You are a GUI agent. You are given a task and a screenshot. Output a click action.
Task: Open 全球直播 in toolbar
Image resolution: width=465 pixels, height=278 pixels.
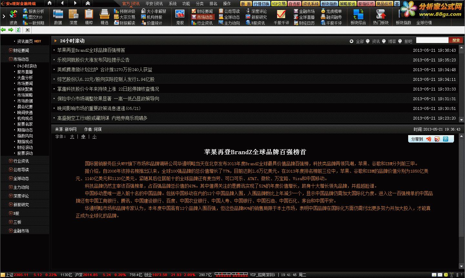[x=304, y=17]
